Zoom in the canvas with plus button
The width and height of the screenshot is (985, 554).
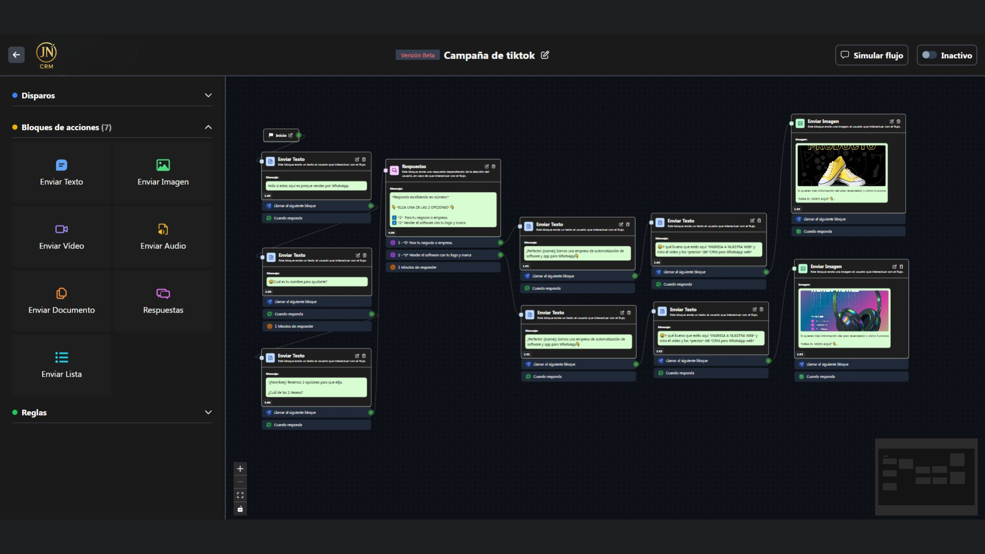pos(240,469)
